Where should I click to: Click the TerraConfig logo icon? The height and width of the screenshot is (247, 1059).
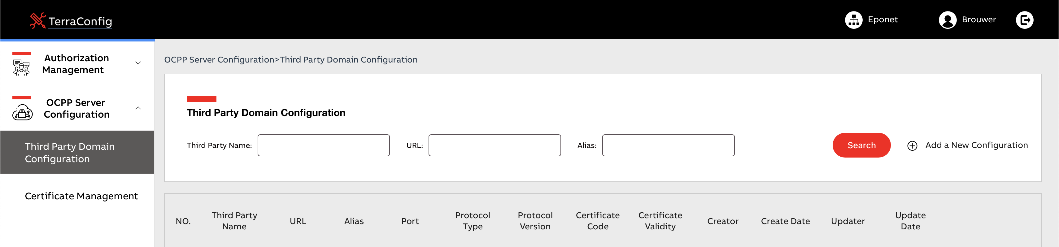[37, 20]
